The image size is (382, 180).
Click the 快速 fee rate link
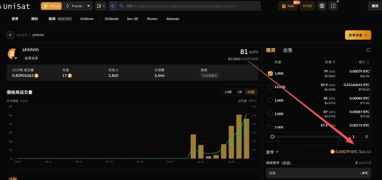coord(286,163)
